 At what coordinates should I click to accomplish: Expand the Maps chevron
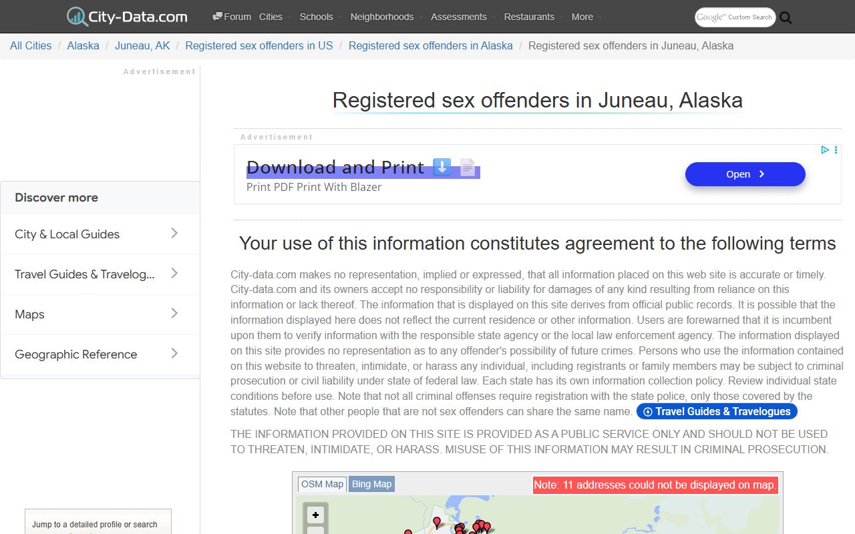[174, 313]
